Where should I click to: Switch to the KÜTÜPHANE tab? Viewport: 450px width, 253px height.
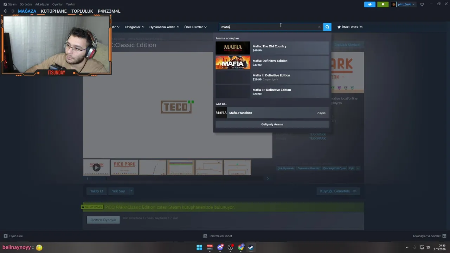coord(54,11)
